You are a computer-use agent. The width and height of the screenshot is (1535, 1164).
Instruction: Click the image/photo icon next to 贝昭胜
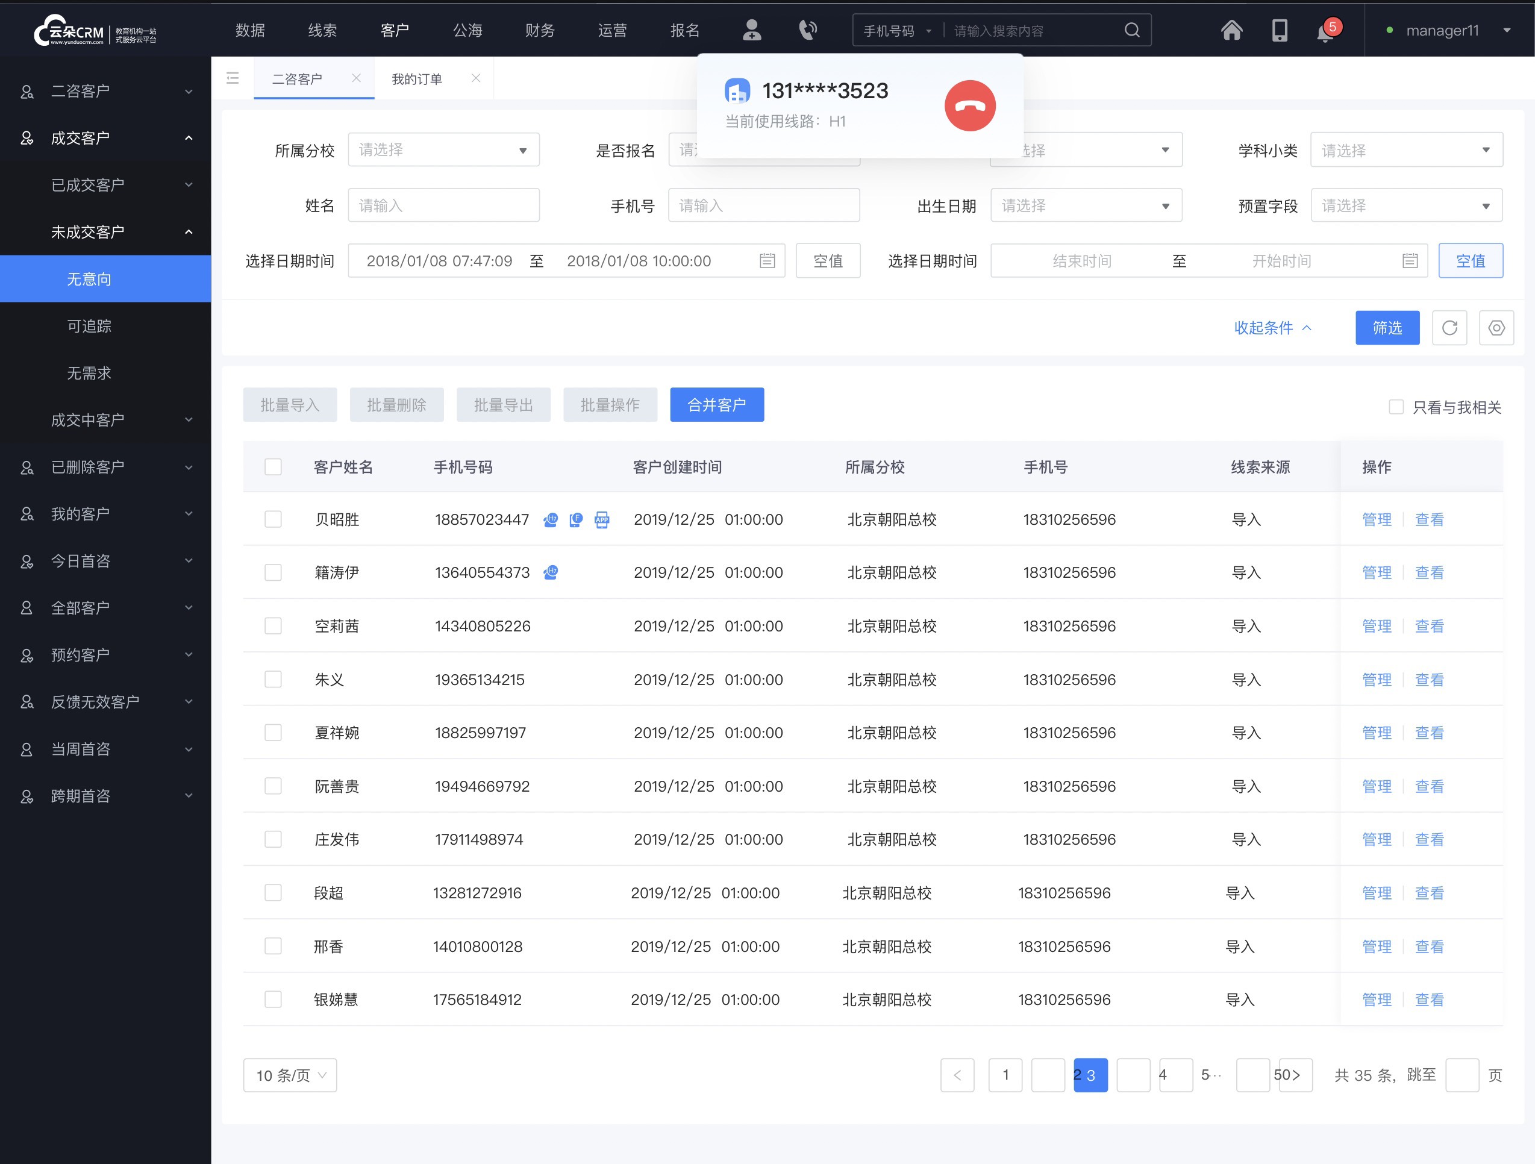601,519
